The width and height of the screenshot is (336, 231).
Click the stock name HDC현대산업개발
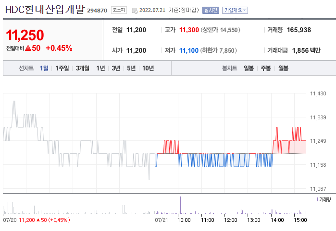click(x=45, y=10)
